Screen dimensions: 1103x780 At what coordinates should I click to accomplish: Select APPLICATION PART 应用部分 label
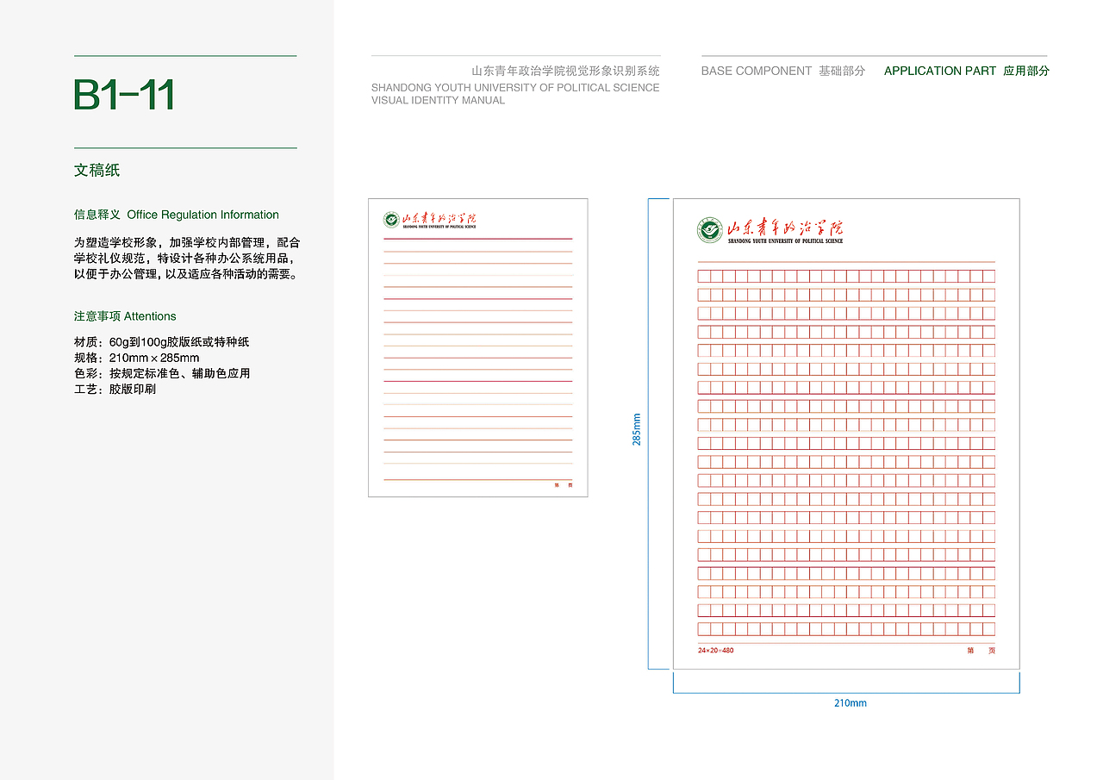pos(967,71)
